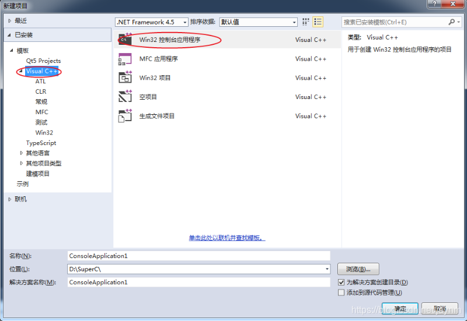467x321 pixels.
Task: Select the MFC 应用程序 template icon
Action: 125,59
